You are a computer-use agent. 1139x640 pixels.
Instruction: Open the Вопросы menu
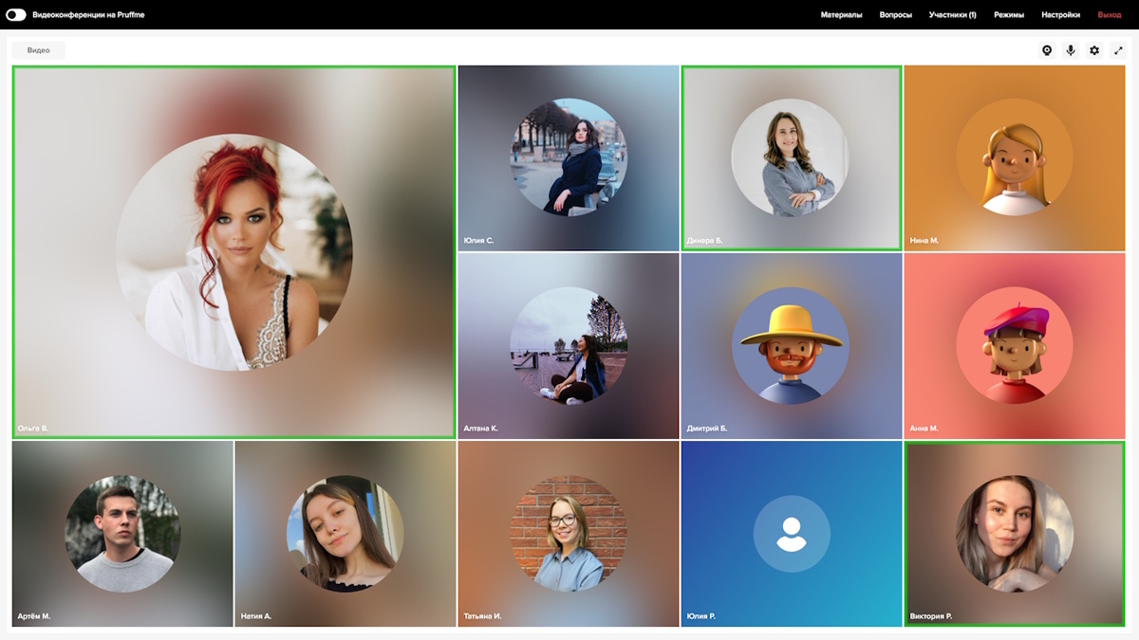click(895, 15)
